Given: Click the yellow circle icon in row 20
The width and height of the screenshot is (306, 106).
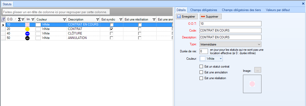Looking at the screenshot, I should [x=27, y=29].
